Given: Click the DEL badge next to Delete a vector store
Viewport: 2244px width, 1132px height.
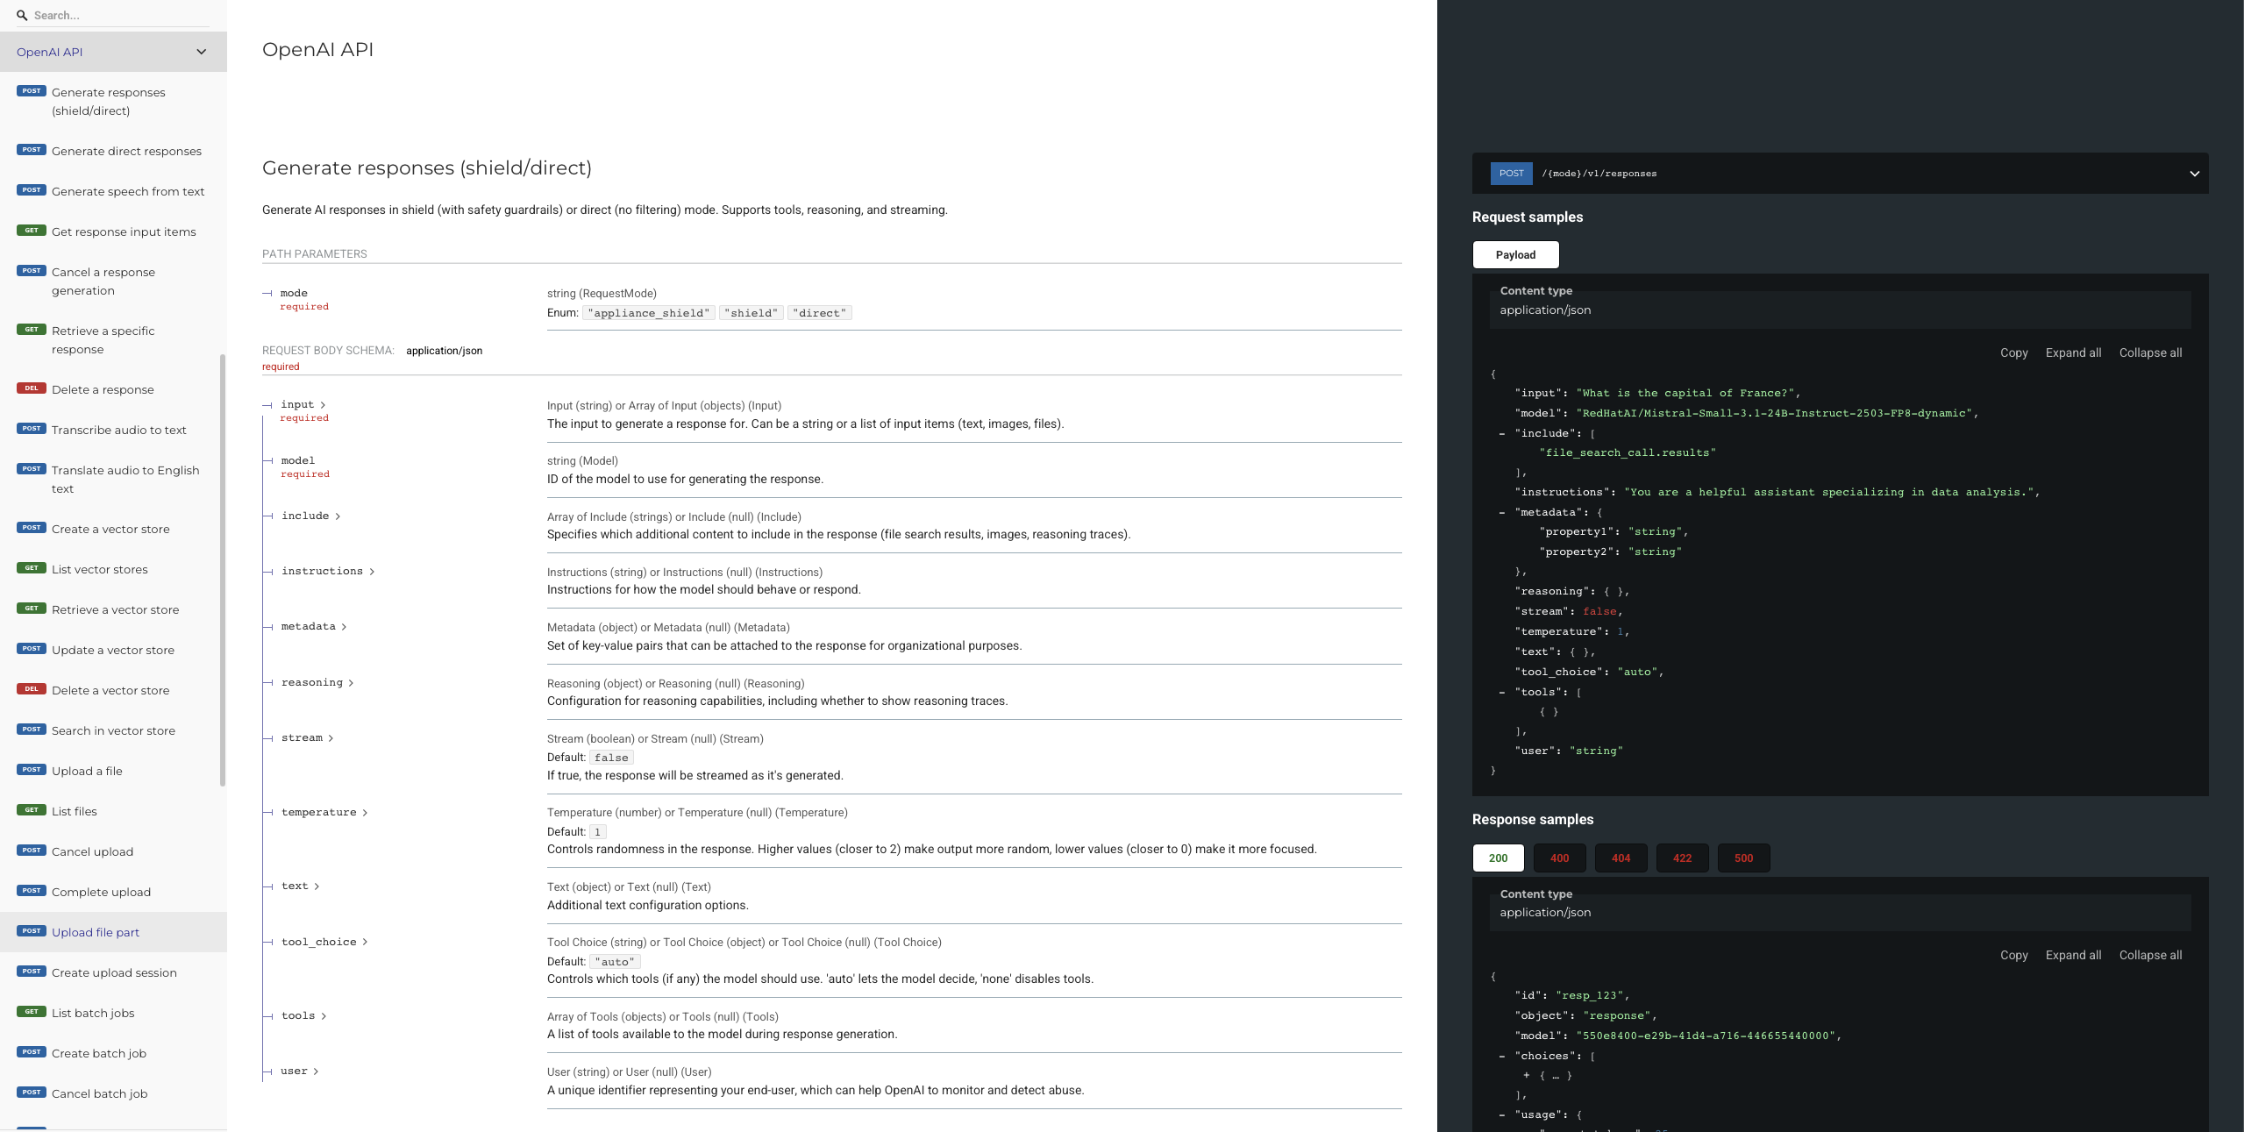Looking at the screenshot, I should pos(31,689).
